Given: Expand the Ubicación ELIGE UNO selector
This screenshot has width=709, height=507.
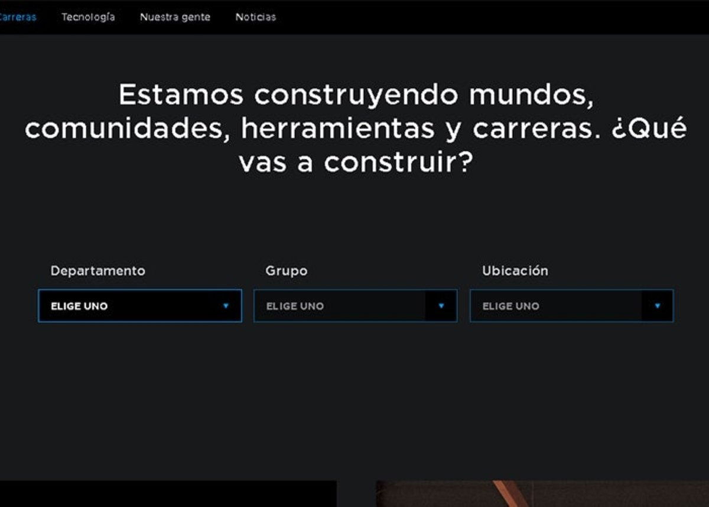Looking at the screenshot, I should click(571, 306).
